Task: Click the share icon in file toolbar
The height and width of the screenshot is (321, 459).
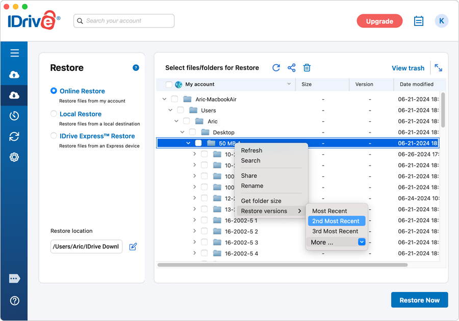Action: 291,68
